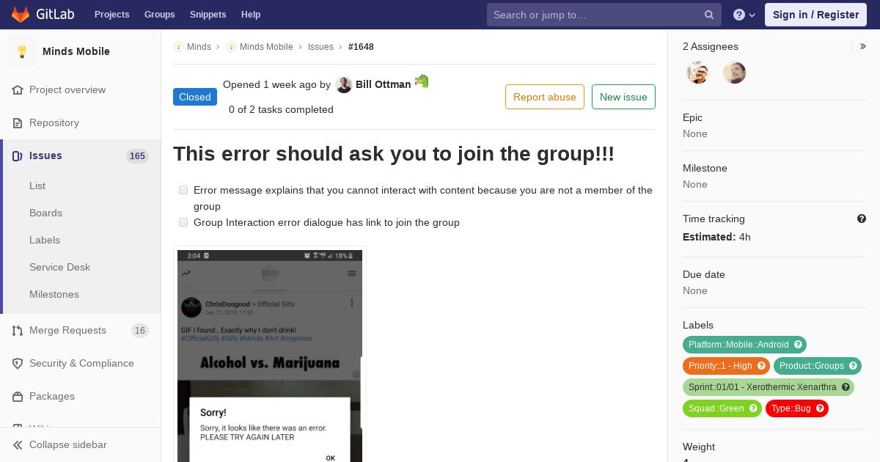This screenshot has height=462, width=880.
Task: Click the Issues sidebar icon
Action: click(x=18, y=155)
